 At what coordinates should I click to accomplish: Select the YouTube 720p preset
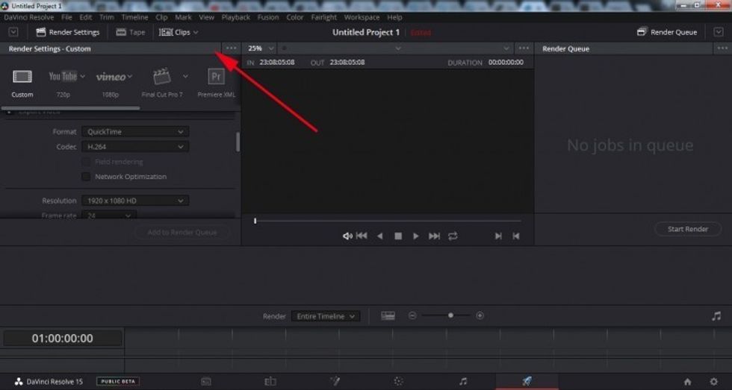point(63,76)
